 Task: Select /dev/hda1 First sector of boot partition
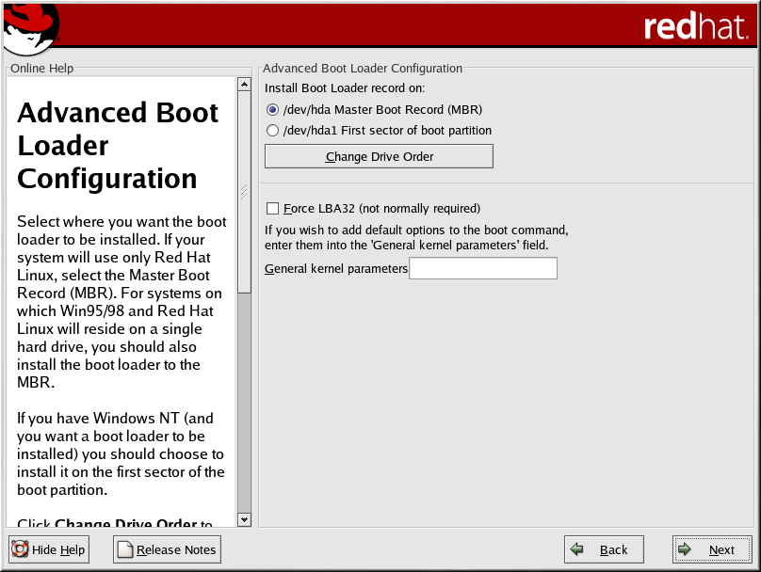click(x=273, y=131)
